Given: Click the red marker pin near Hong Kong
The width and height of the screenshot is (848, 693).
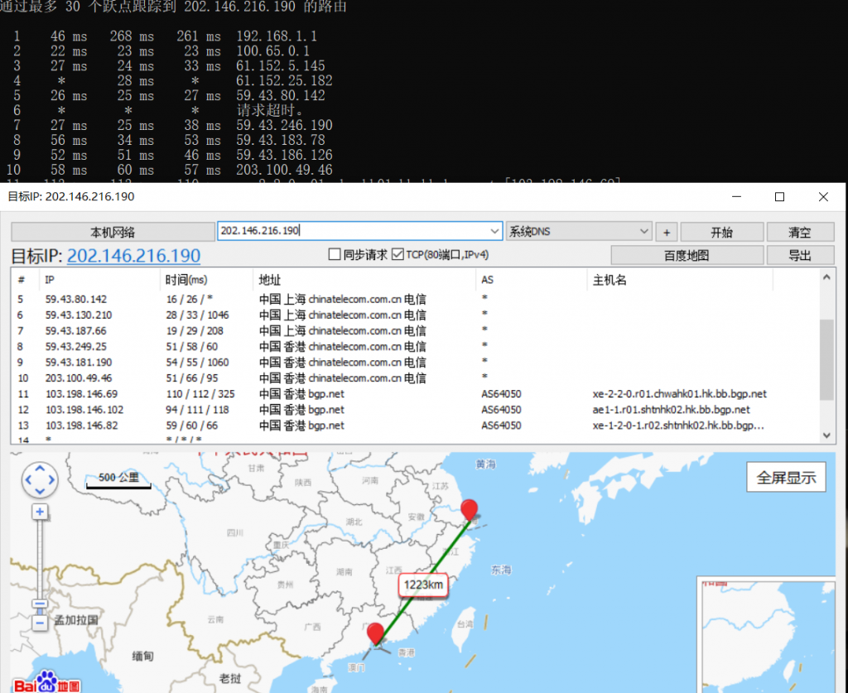Looking at the screenshot, I should tap(376, 633).
